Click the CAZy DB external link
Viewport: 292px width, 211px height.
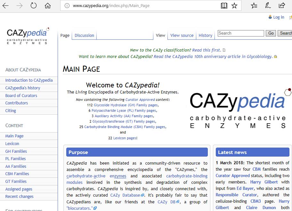168,202
